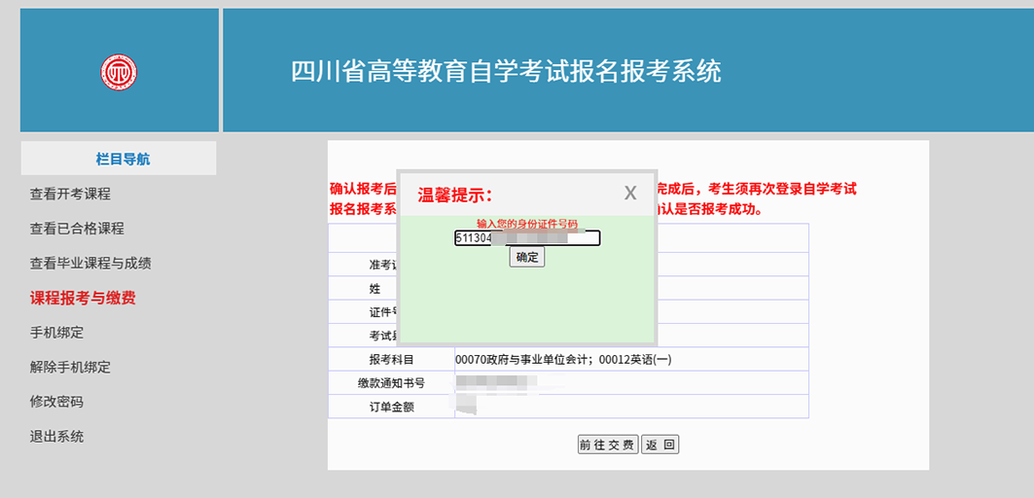The height and width of the screenshot is (498, 1034).
Task: Click the 缴款通知书号 row label
Action: click(x=391, y=383)
